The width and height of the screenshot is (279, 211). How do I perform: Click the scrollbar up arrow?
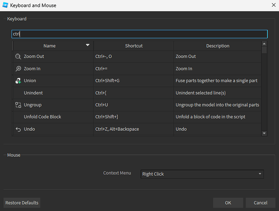pyautogui.click(x=264, y=43)
